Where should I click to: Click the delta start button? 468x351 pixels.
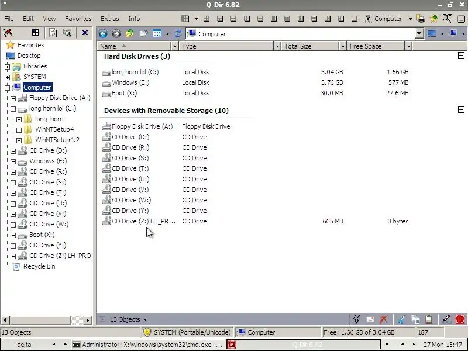(x=24, y=345)
